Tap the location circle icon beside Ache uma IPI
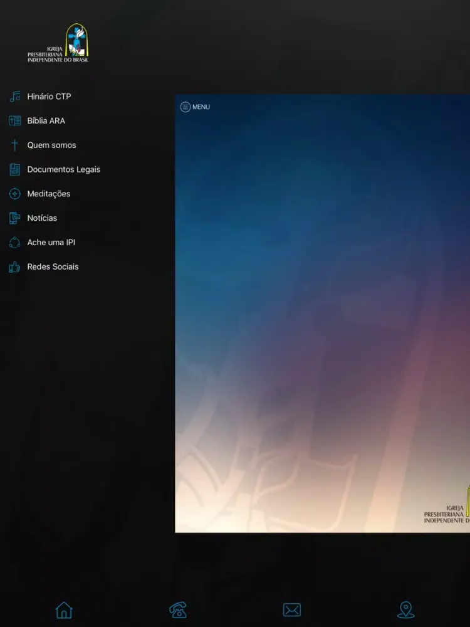 point(15,242)
